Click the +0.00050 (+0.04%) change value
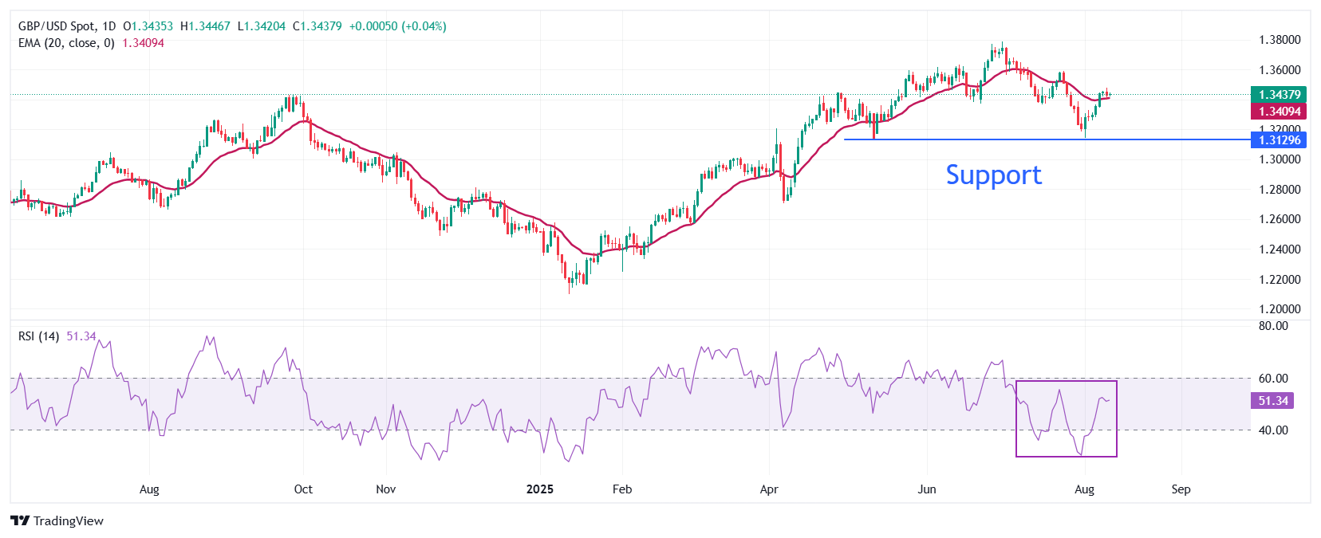Image resolution: width=1321 pixels, height=538 pixels. [397, 26]
